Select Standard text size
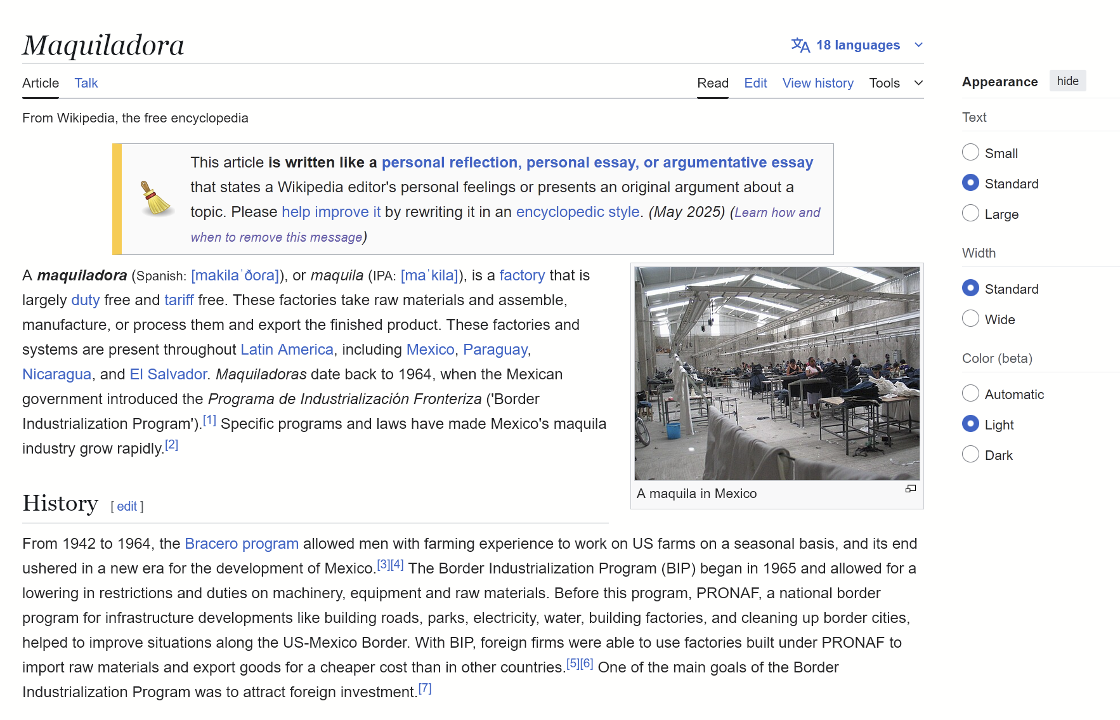 tap(970, 183)
